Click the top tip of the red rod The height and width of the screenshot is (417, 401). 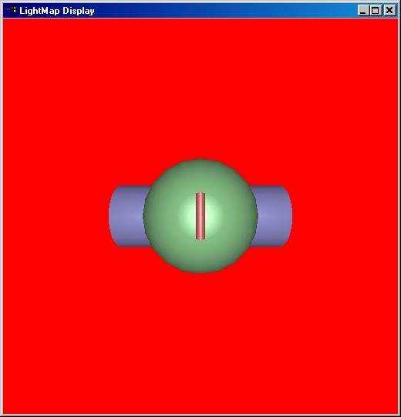coord(200,194)
